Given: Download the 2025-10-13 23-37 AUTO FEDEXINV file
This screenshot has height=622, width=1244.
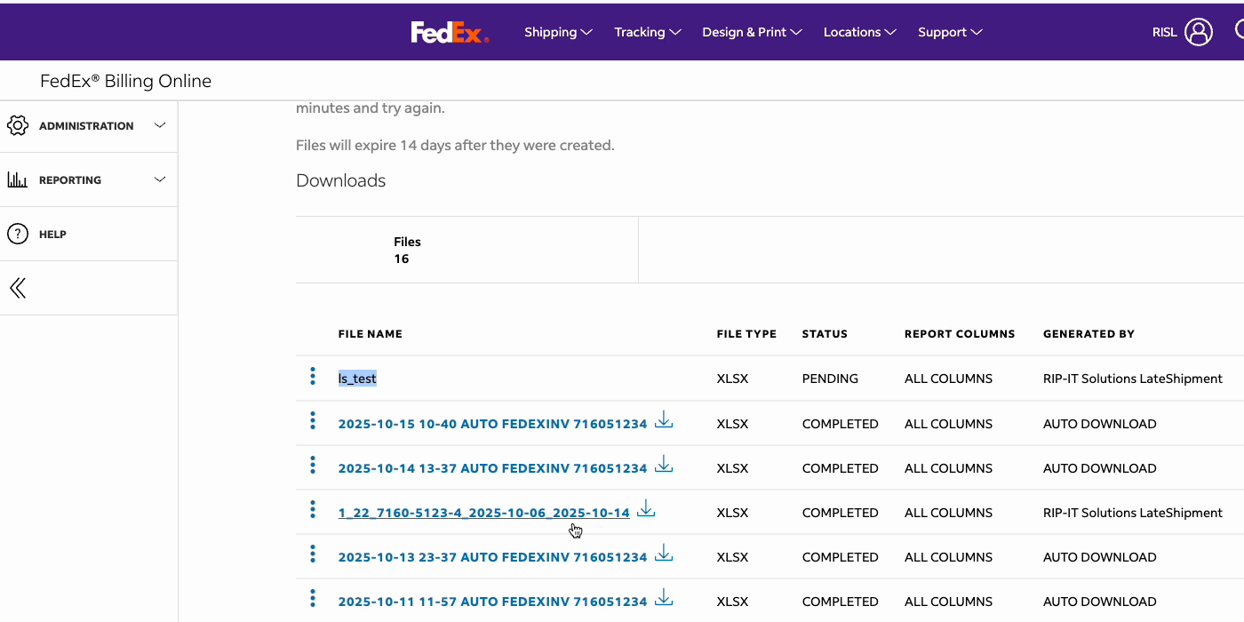Looking at the screenshot, I should [664, 554].
